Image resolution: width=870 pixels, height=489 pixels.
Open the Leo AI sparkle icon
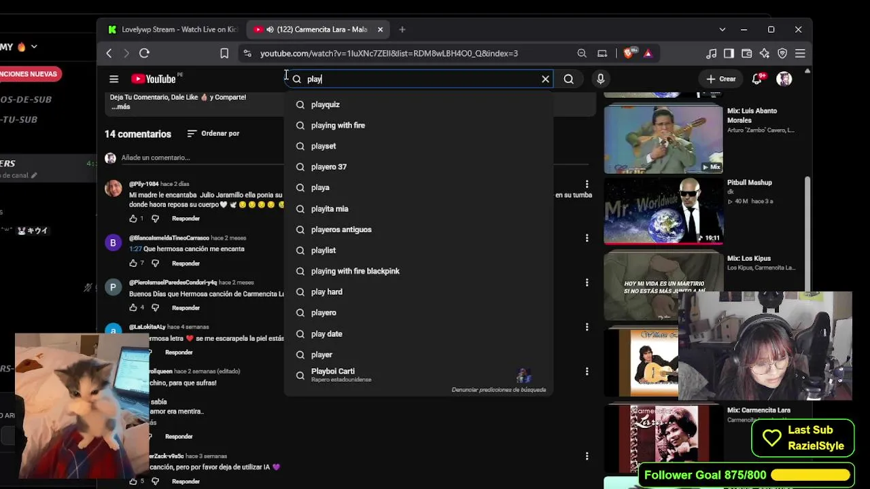[x=765, y=53]
